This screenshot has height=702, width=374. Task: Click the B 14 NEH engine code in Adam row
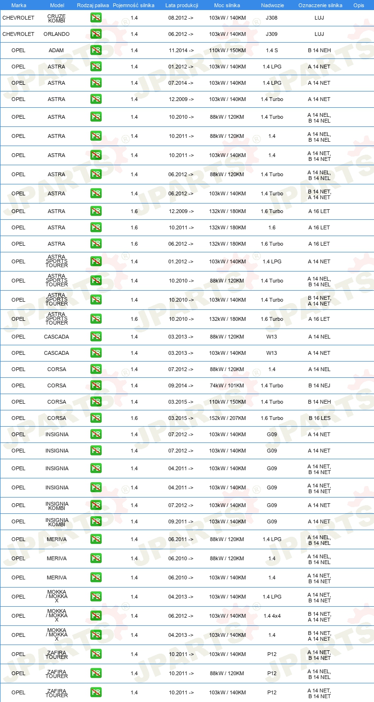[x=319, y=50]
